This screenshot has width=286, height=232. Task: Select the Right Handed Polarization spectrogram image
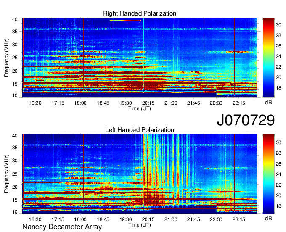tap(140, 58)
